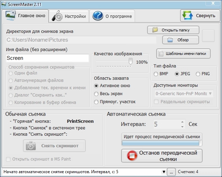Click the Свернуть button
The height and width of the screenshot is (177, 222).
pos(200,15)
